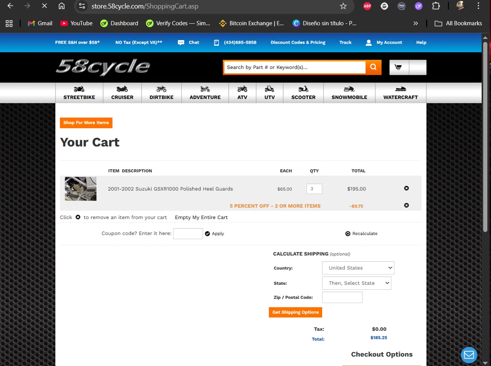This screenshot has height=366, width=491.
Task: Open the Gmail bookmark
Action: pos(40,23)
